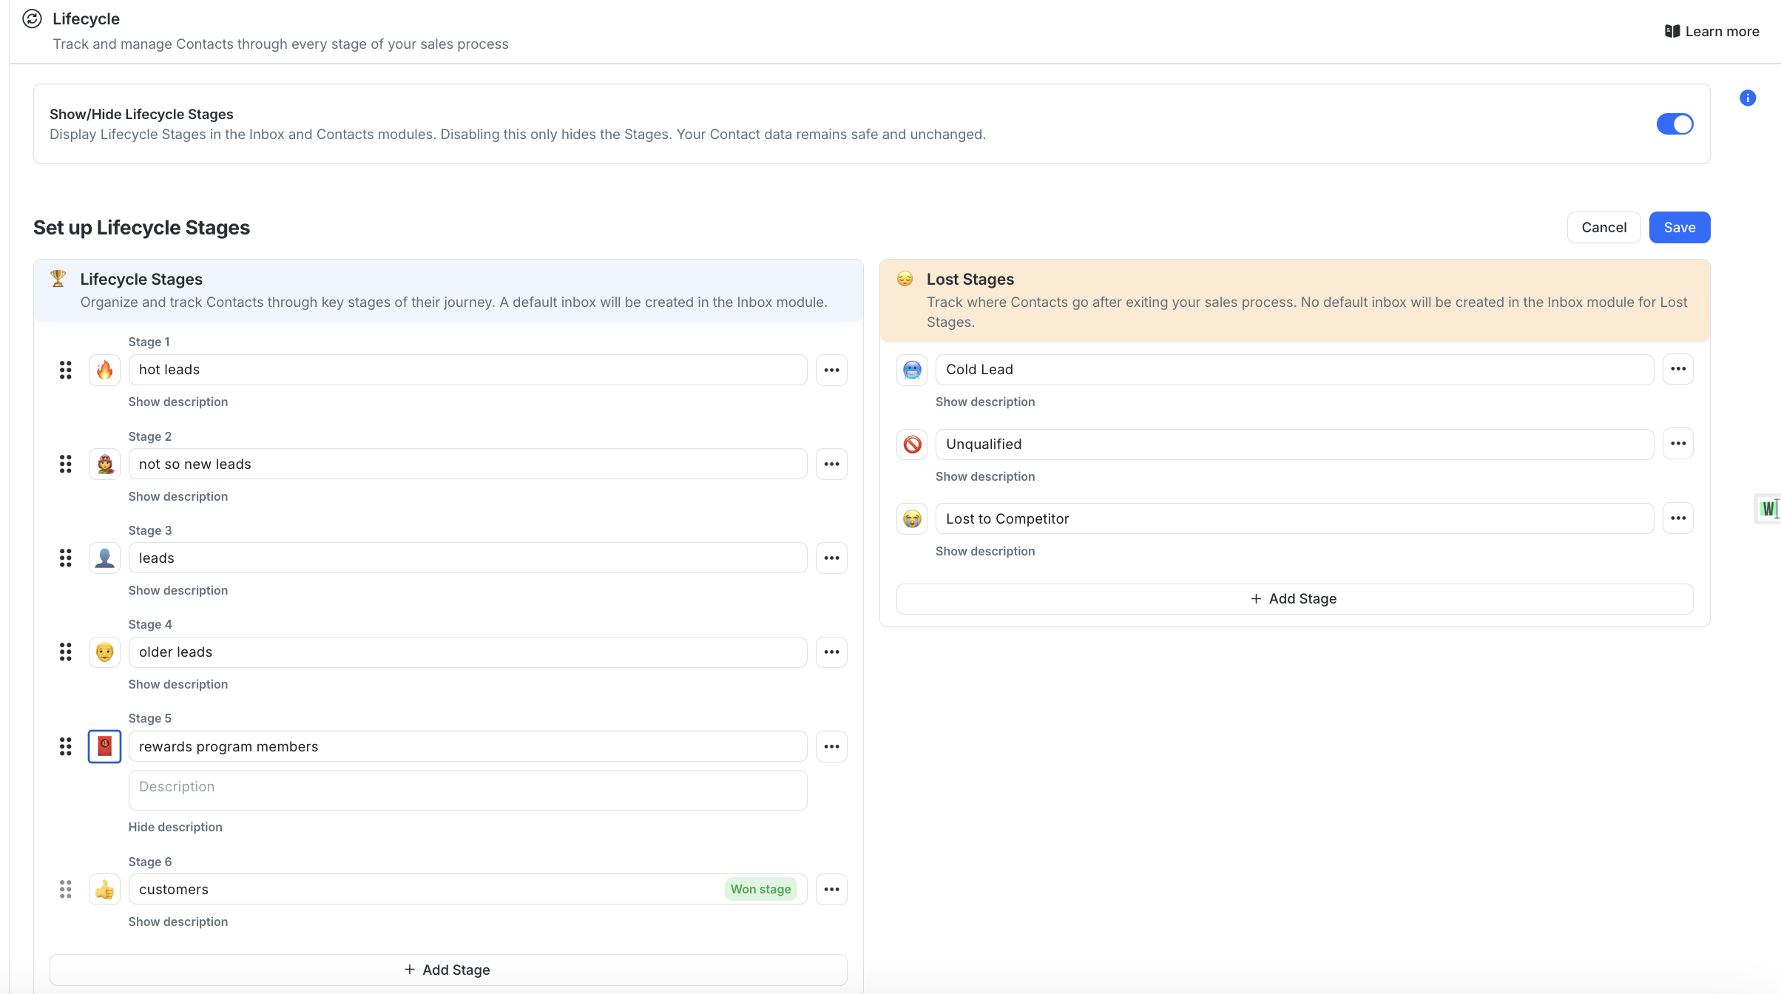Open the options menu for Lost to Competitor
The width and height of the screenshot is (1781, 994).
[x=1678, y=518]
